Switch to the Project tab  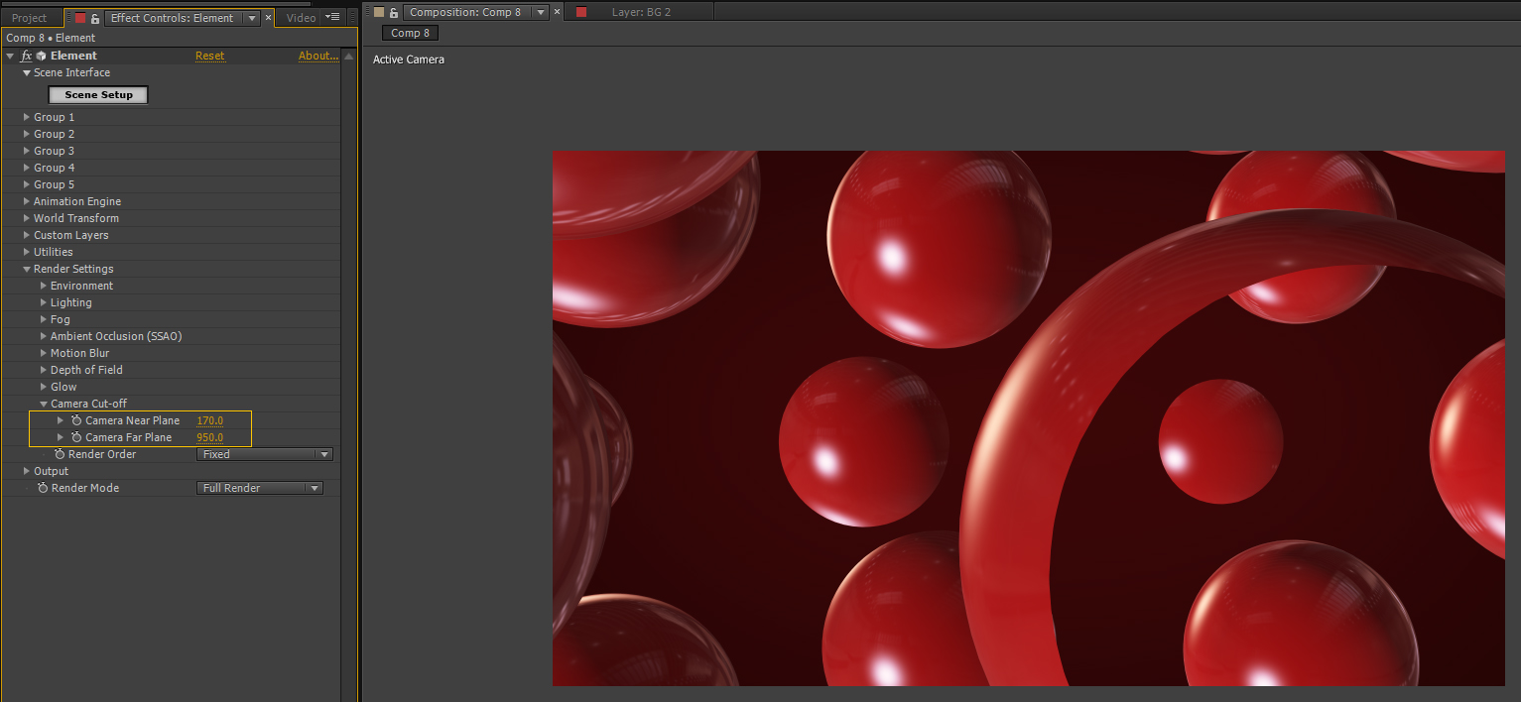[x=30, y=18]
